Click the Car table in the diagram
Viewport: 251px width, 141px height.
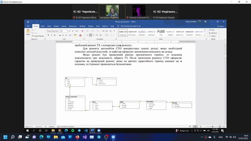[75, 82]
